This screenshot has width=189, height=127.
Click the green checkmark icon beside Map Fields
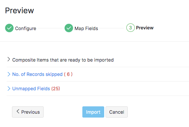point(69,28)
